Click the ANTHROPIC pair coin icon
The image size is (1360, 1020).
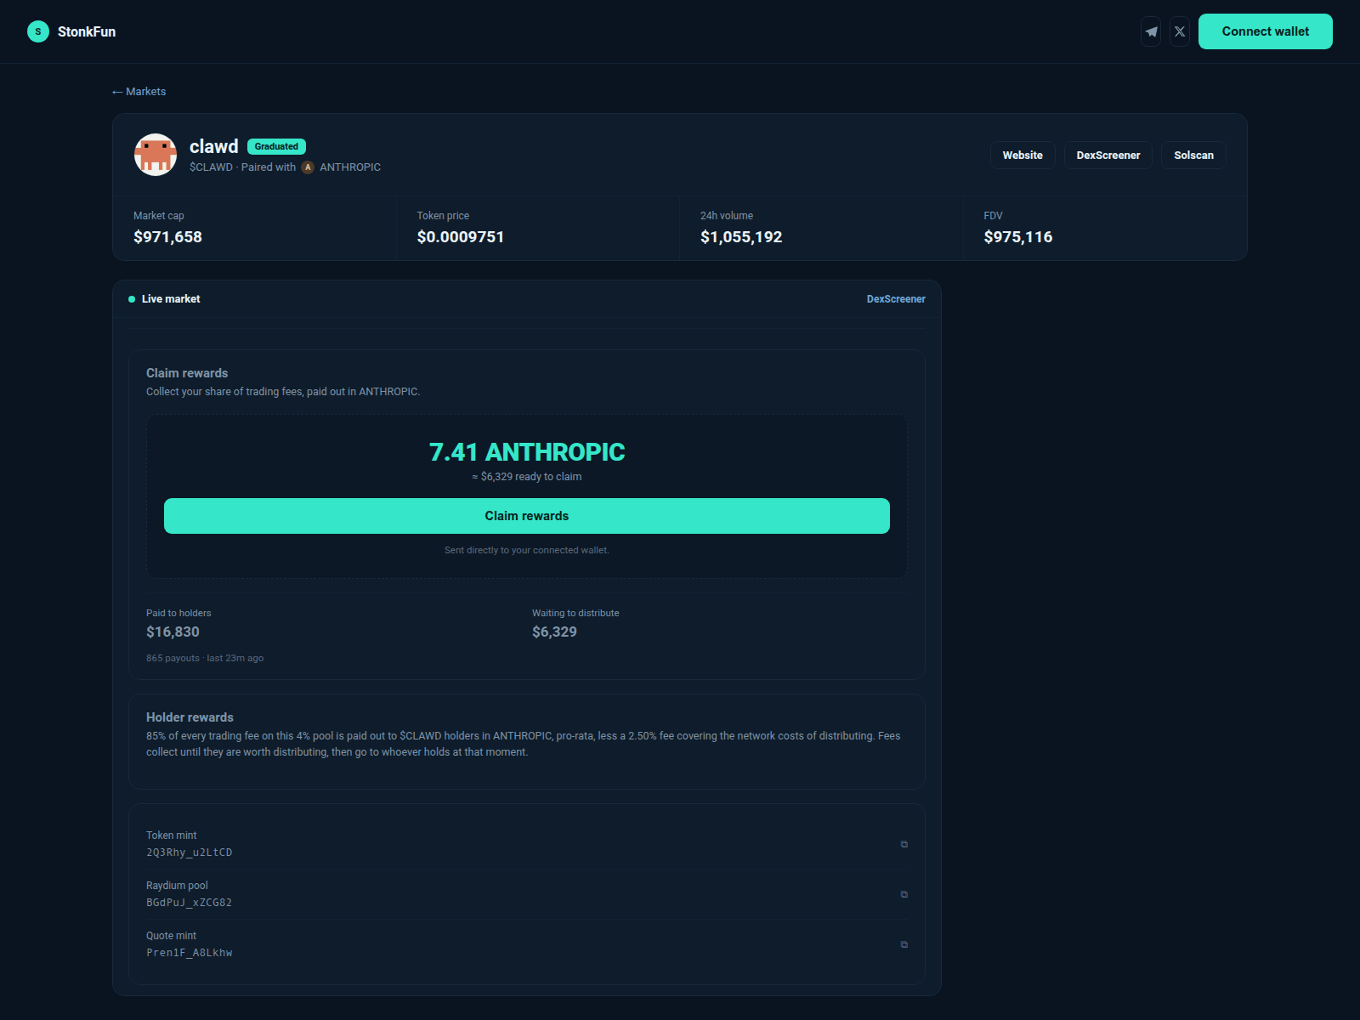point(308,167)
